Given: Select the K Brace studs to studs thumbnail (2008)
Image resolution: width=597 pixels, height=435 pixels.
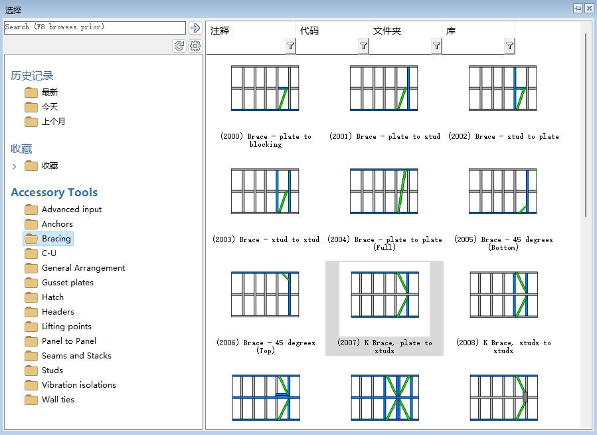Looking at the screenshot, I should (504, 294).
